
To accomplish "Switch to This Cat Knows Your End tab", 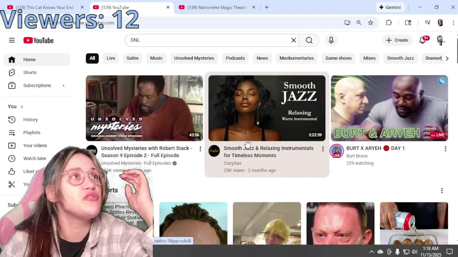I will 45,7.
